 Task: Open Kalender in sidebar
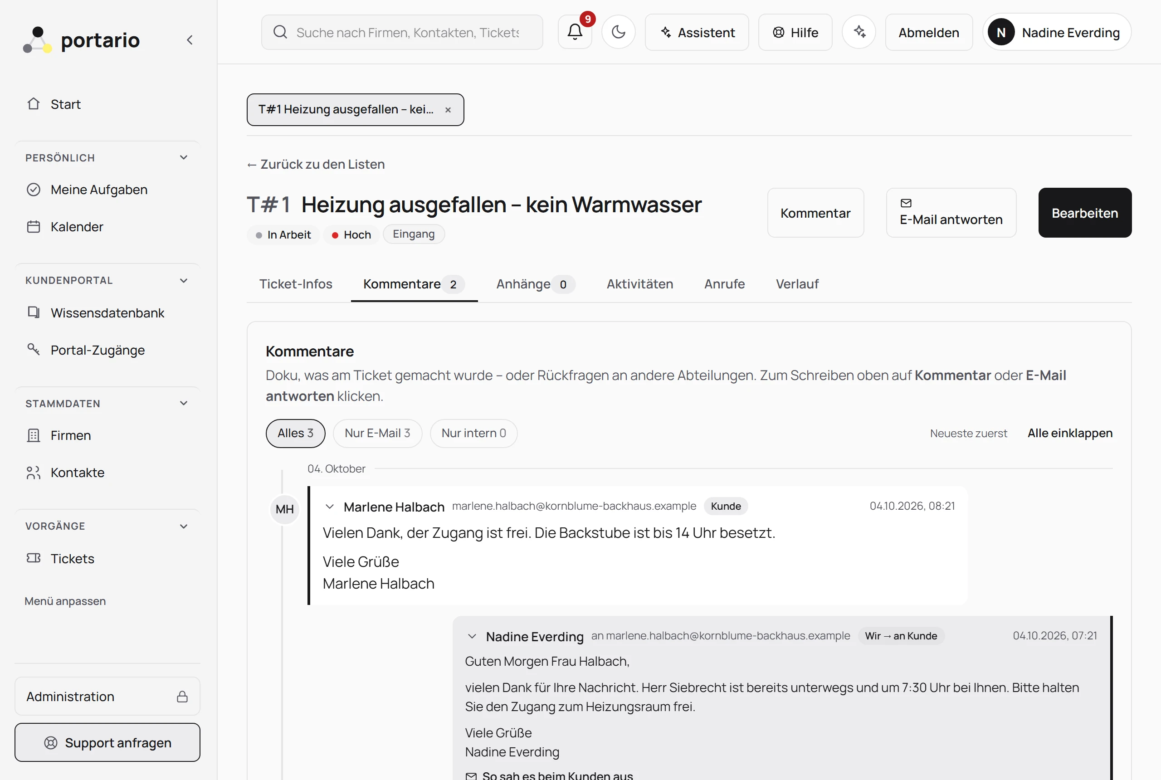click(107, 227)
